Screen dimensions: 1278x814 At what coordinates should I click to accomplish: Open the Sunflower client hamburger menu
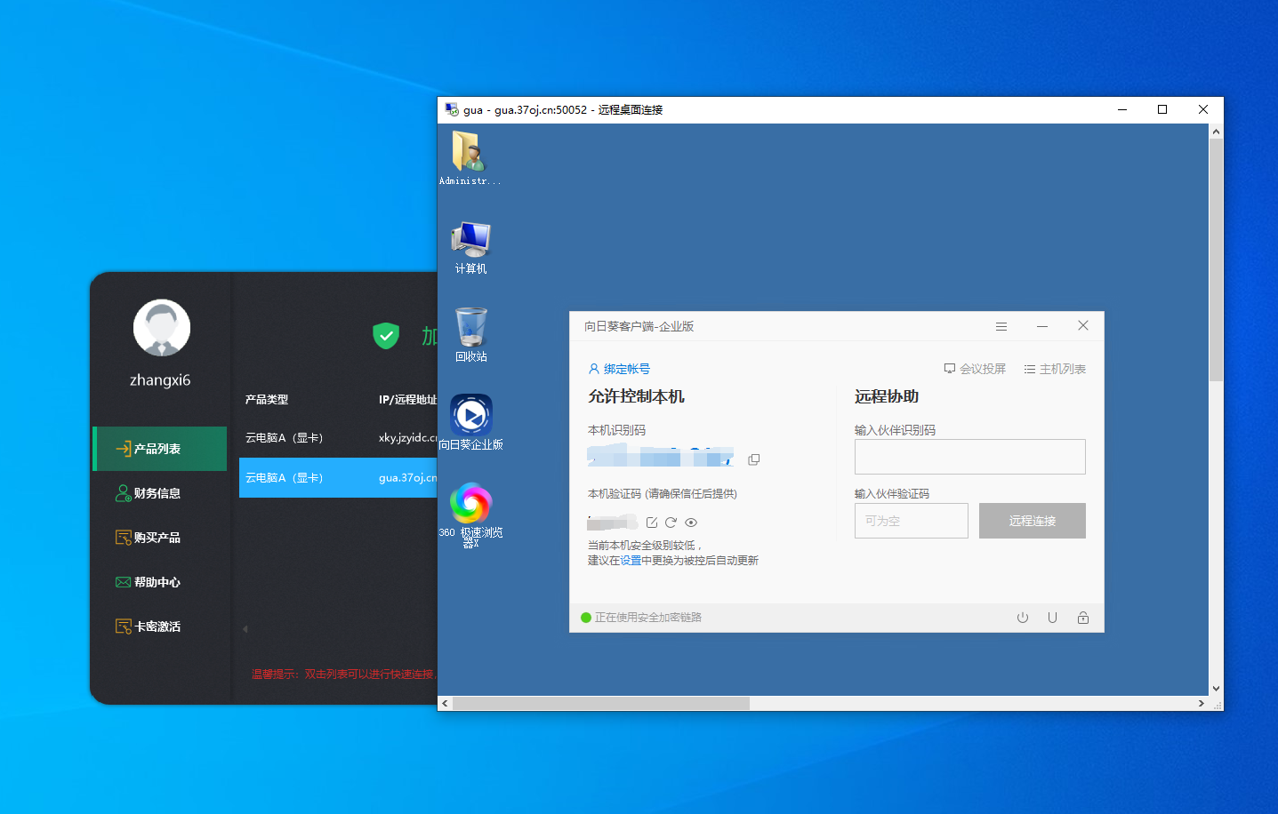(1001, 326)
